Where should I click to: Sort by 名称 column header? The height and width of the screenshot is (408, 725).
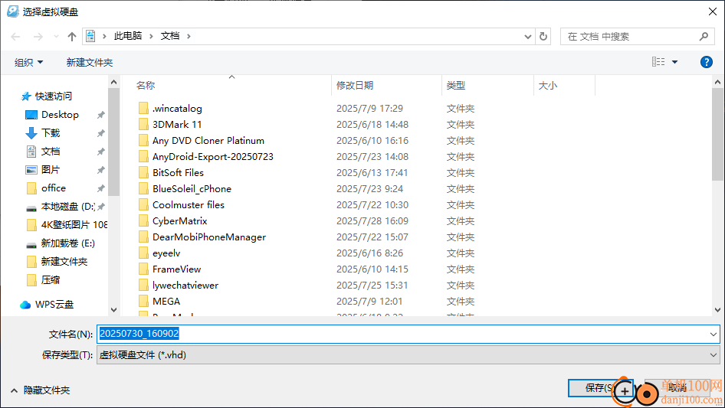tap(146, 86)
